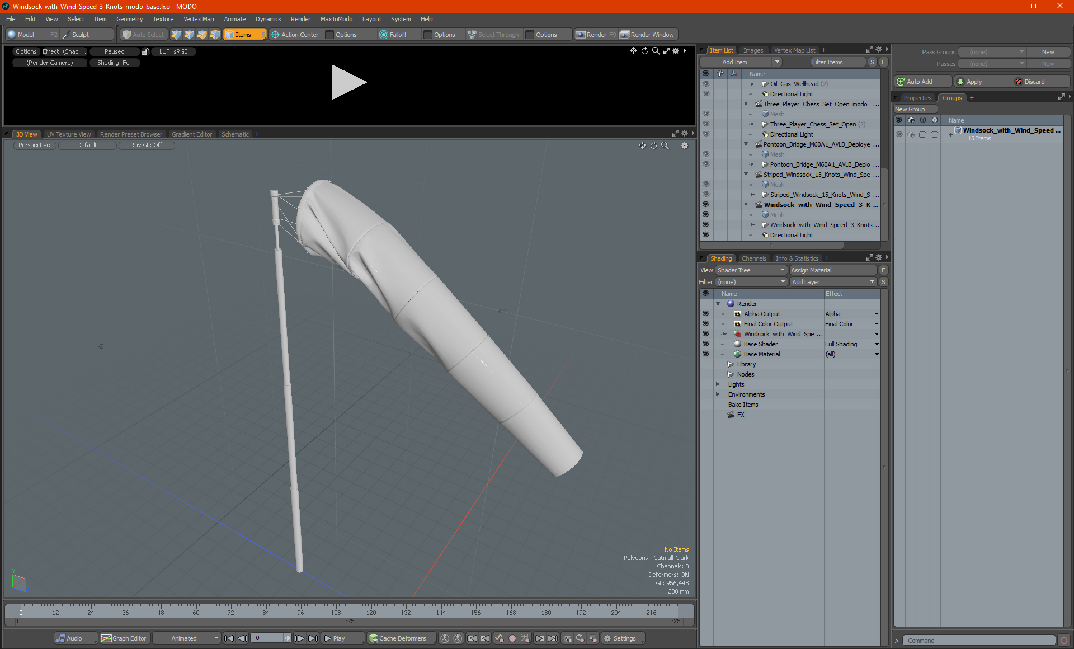Toggle visibility of Base Shader layer
This screenshot has height=649, width=1074.
coord(706,344)
